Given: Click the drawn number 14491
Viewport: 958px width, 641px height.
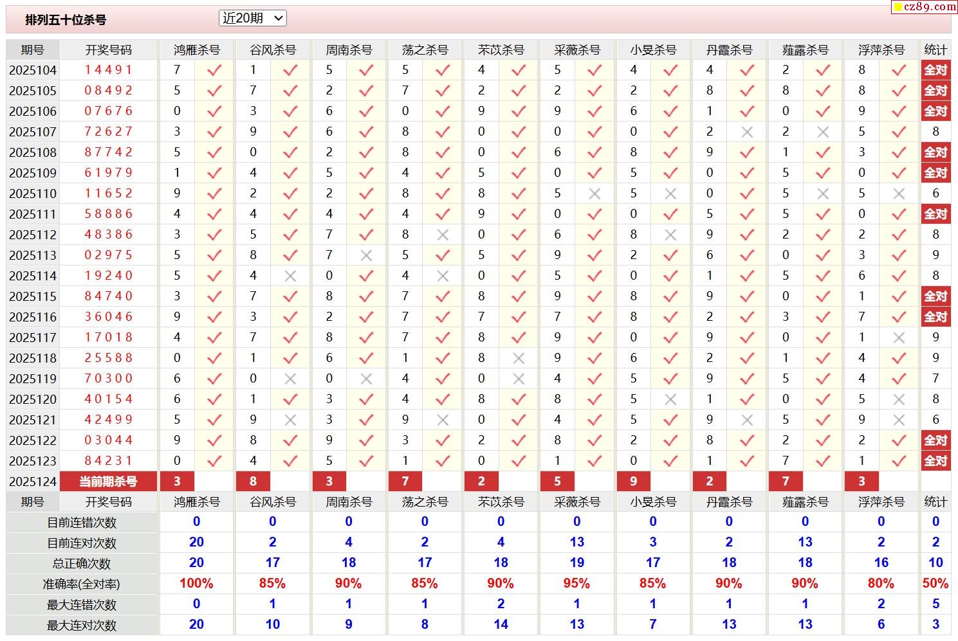Looking at the screenshot, I should coord(108,70).
